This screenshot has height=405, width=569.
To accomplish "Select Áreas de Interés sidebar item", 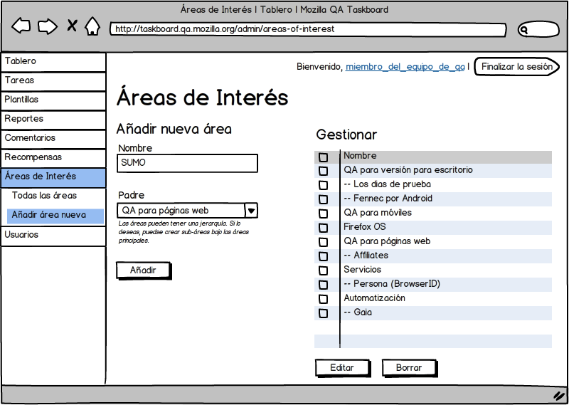I will pos(53,177).
